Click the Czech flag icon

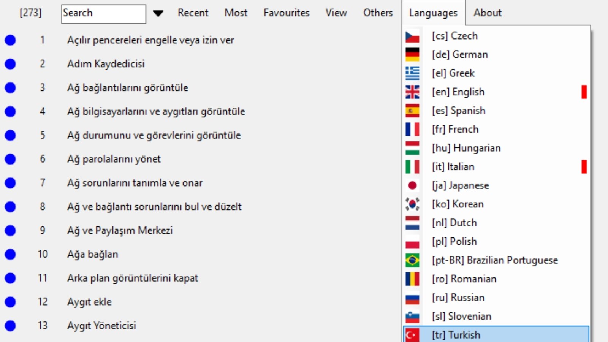click(x=412, y=36)
